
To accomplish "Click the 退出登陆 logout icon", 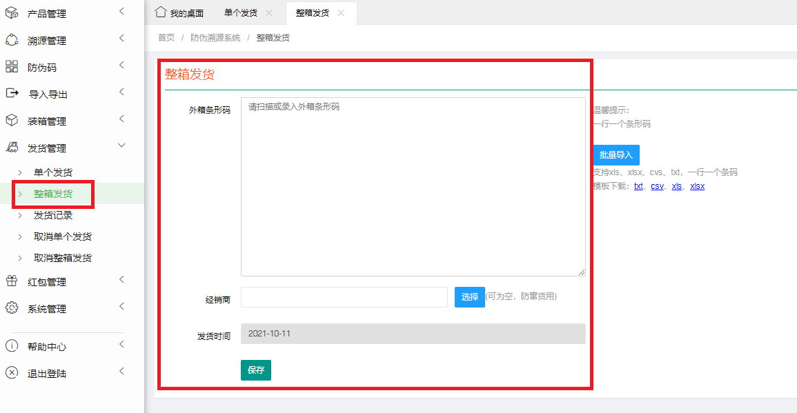I will (x=12, y=373).
